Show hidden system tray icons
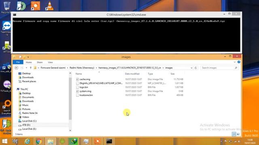The height and width of the screenshot is (145, 259). [x=221, y=141]
